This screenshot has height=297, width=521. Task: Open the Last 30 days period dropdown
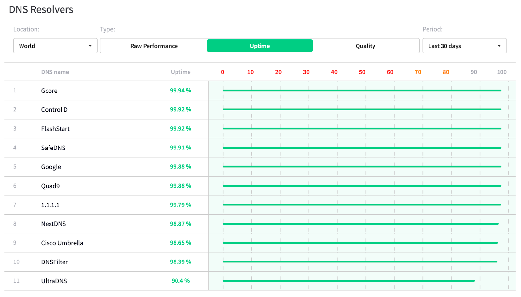pos(464,46)
